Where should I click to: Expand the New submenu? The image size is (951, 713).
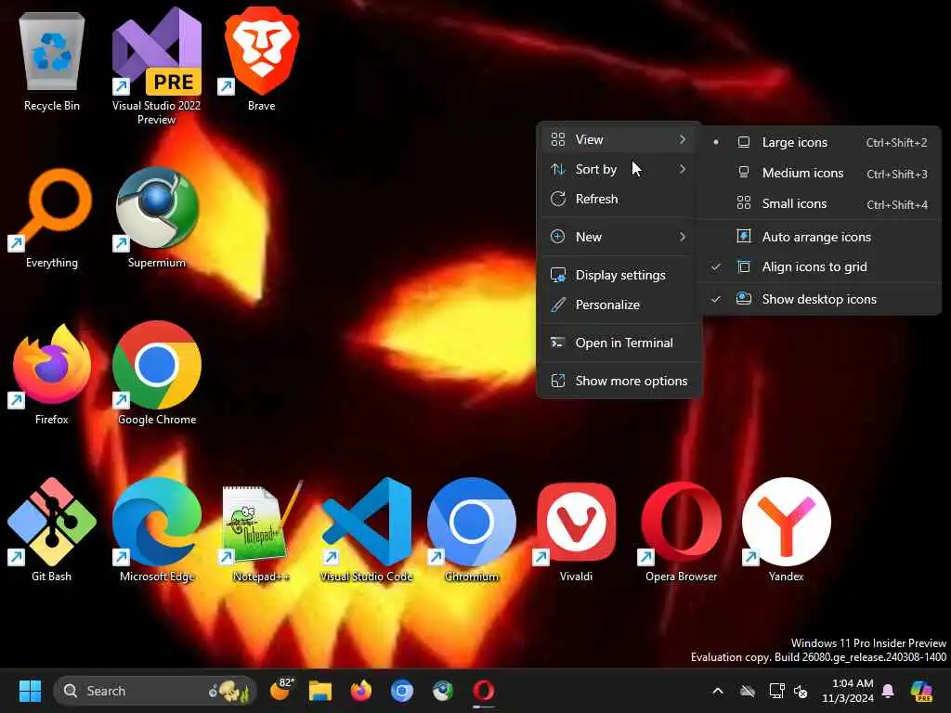click(x=619, y=237)
